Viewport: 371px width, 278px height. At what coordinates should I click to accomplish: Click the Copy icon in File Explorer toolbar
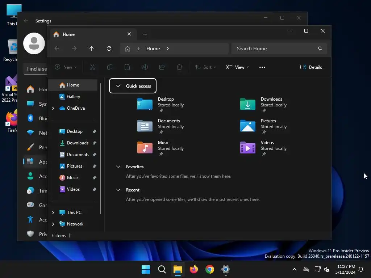pyautogui.click(x=109, y=67)
